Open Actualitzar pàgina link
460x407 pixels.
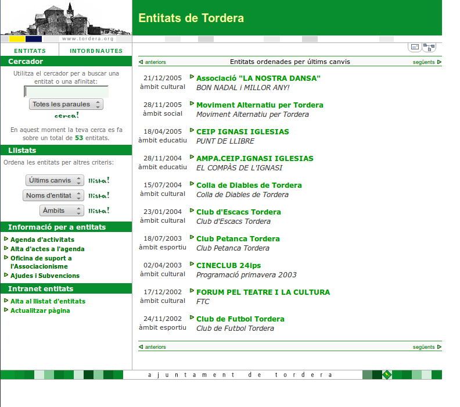[40, 310]
